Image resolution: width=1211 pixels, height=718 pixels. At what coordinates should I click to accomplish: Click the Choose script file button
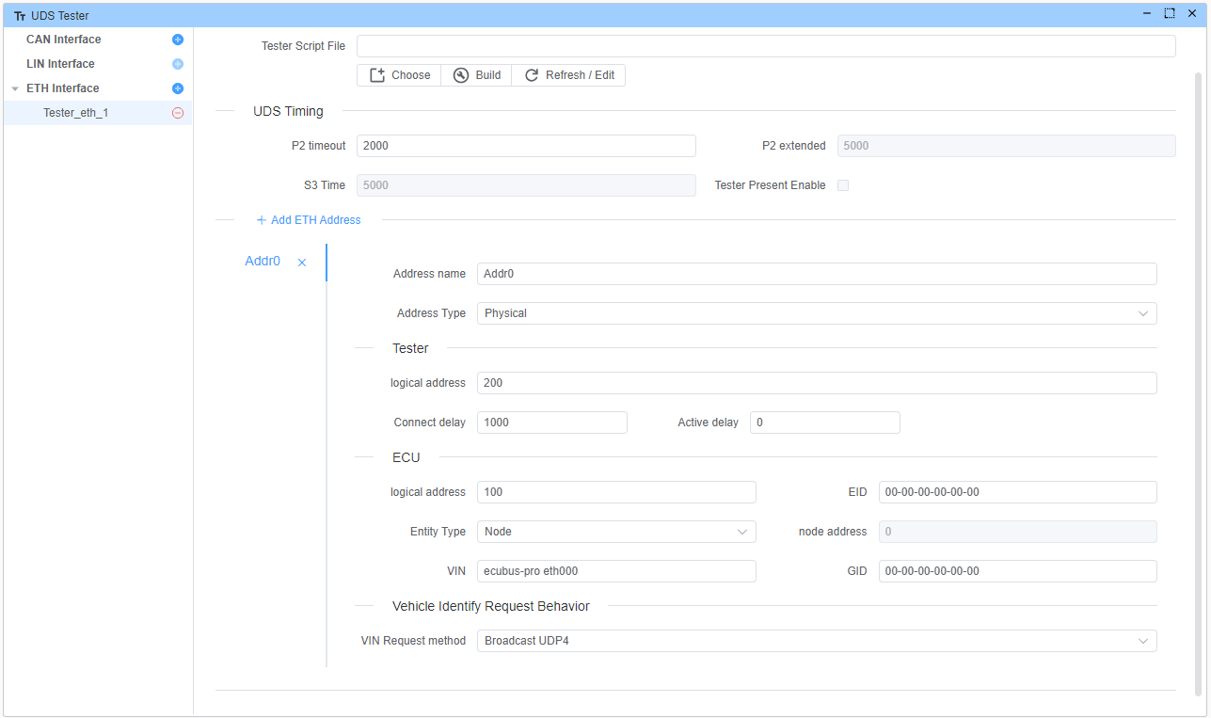399,75
